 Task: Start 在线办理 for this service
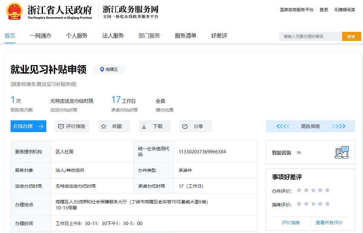28,126
